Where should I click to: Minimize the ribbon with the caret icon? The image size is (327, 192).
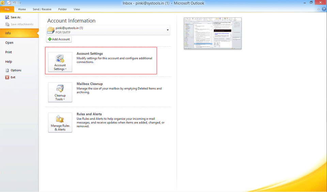318,9
